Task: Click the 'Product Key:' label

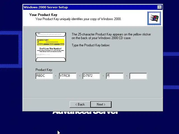Action: 44,70
